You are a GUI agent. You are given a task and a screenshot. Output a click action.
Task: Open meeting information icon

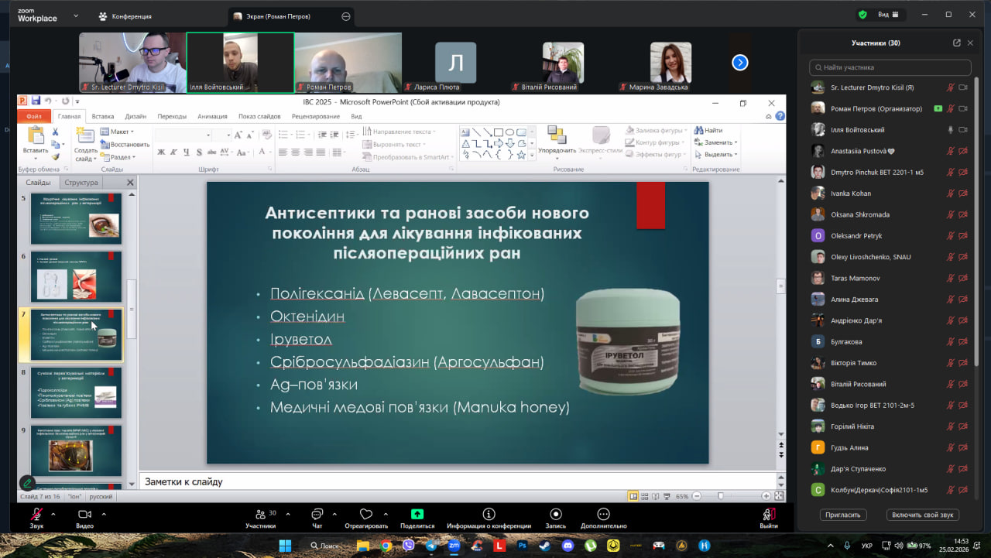click(489, 515)
